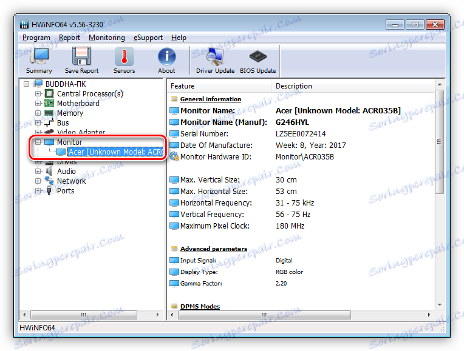Viewport: 464px width, 351px height.
Task: Click the Serial Number value LZ5EE0072414
Action: 301,134
